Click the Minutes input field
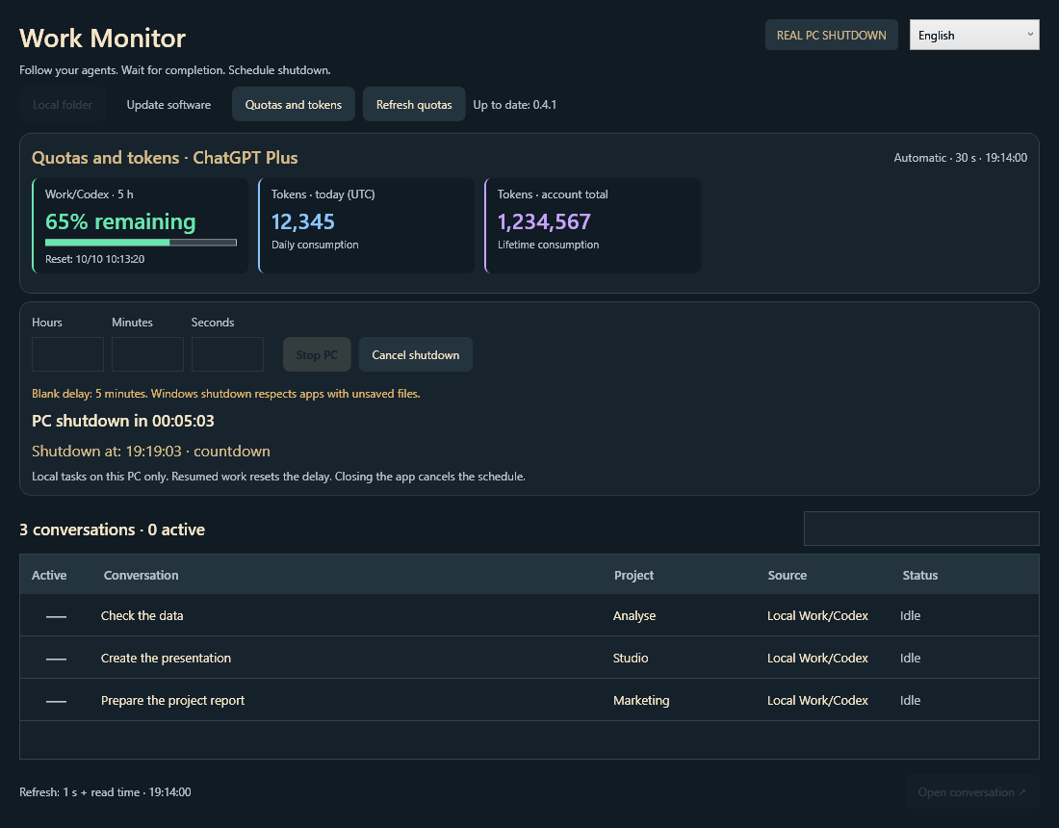 pos(147,354)
